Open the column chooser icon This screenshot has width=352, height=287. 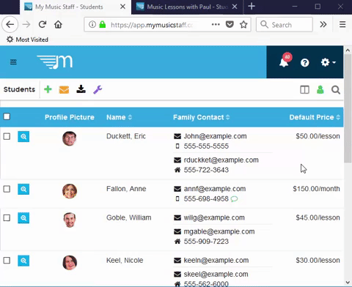[304, 90]
